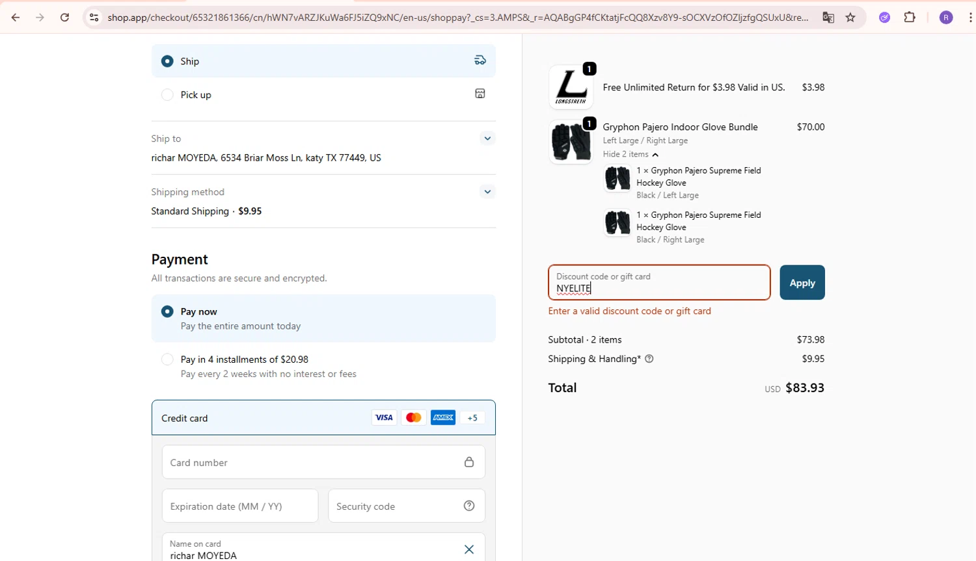Image resolution: width=976 pixels, height=561 pixels.
Task: Open the Chrome profile avatar
Action: pos(946,18)
